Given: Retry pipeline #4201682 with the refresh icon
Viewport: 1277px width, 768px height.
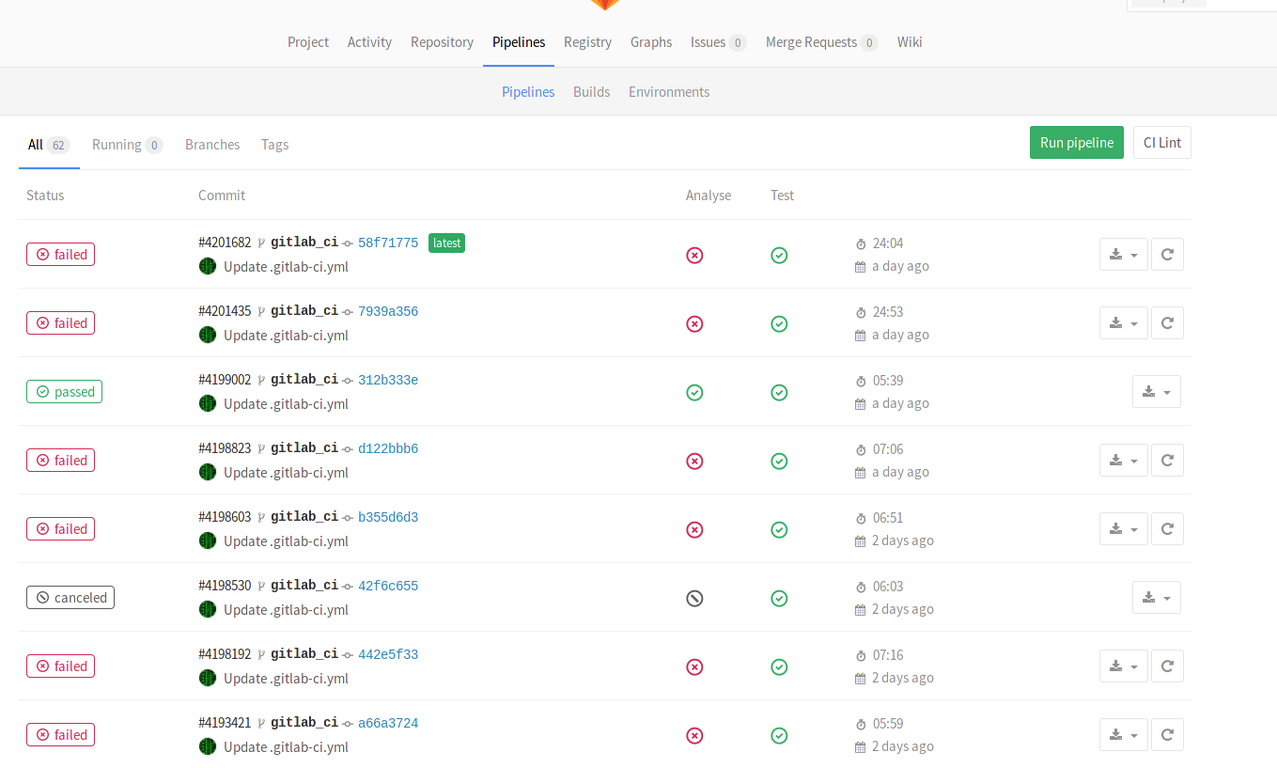Looking at the screenshot, I should [x=1167, y=254].
